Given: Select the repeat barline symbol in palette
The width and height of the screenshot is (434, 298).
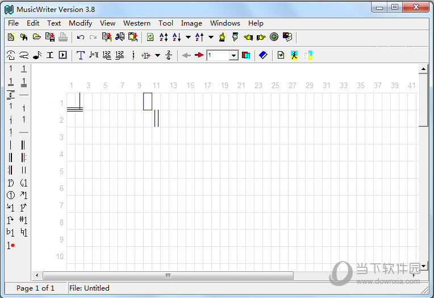Looking at the screenshot, I should (x=23, y=158).
